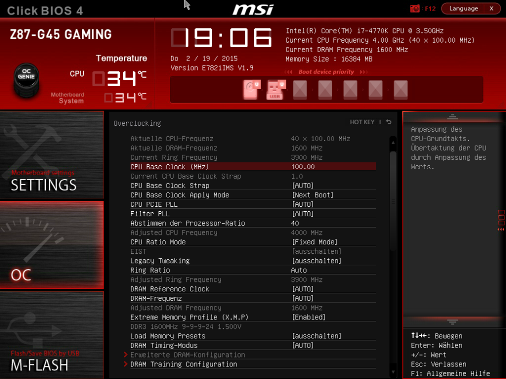
Task: Click the Current CPU Base Clock Strap row
Action: point(252,176)
